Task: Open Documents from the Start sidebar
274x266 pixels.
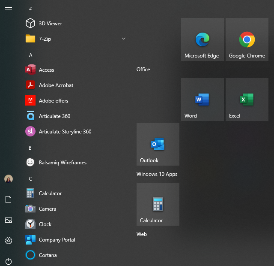Action: point(9,199)
